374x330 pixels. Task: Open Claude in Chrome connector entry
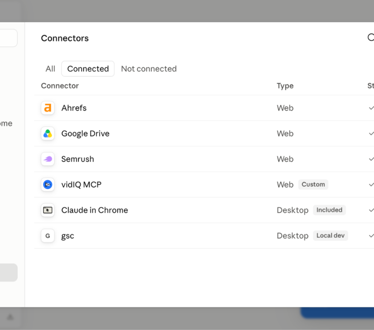[x=204, y=210]
